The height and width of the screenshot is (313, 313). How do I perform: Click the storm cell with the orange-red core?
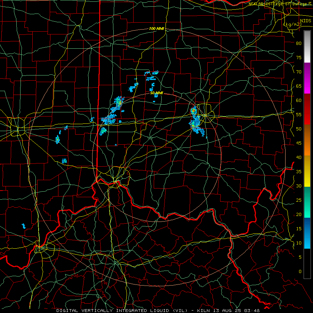tap(193, 110)
